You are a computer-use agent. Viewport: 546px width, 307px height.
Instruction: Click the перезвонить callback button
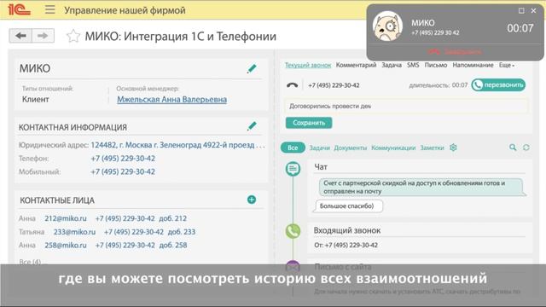coord(498,85)
